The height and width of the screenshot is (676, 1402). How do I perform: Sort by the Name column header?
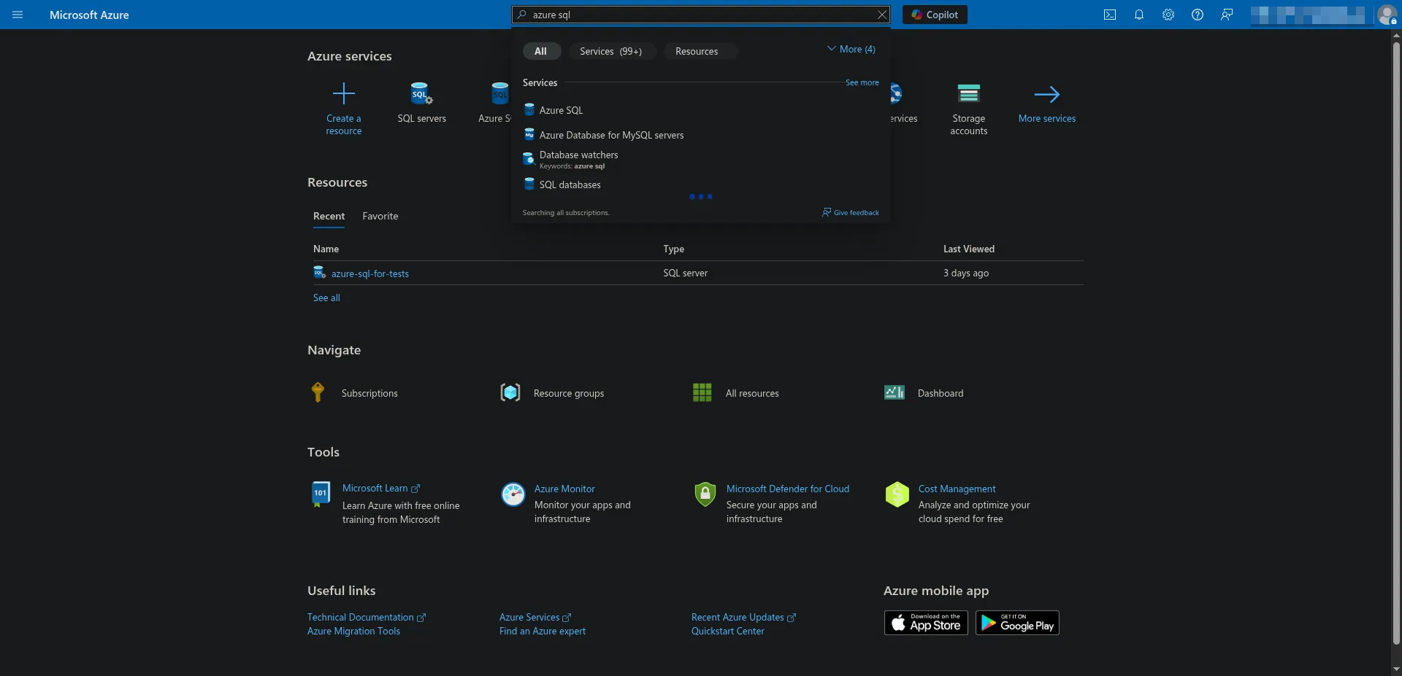326,249
